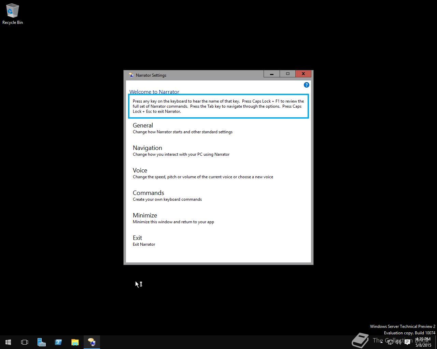Open Voice settings
Viewport: 437px width, 349px height.
pos(203,173)
